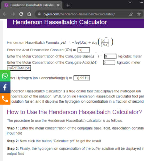
Task: Share via Facebook side icon
Action: click(x=5, y=87)
